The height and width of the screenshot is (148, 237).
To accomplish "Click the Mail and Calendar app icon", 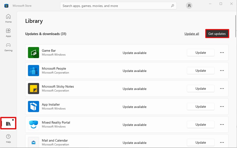I will 33,142.
